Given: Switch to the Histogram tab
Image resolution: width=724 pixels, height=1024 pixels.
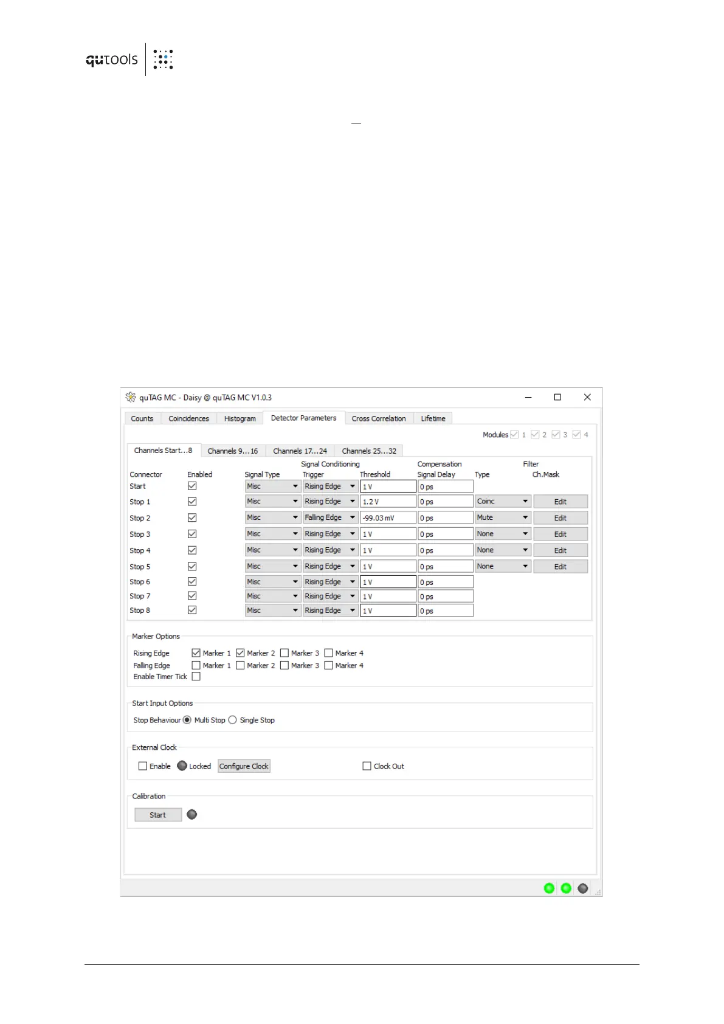Looking at the screenshot, I should pyautogui.click(x=240, y=418).
